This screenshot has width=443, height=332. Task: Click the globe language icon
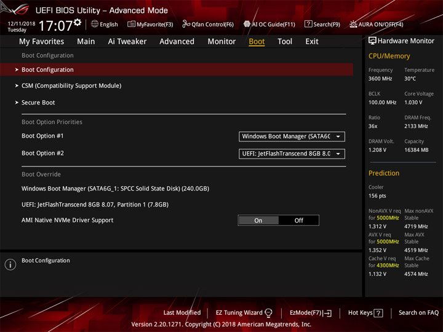95,24
